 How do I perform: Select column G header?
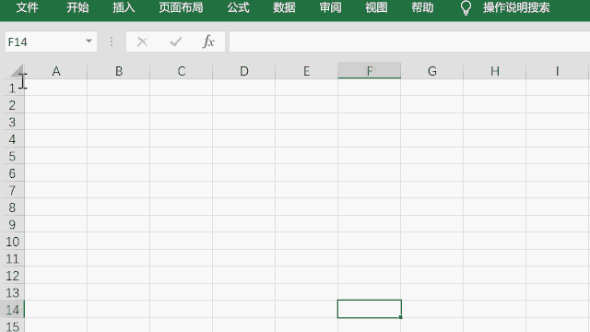(432, 71)
